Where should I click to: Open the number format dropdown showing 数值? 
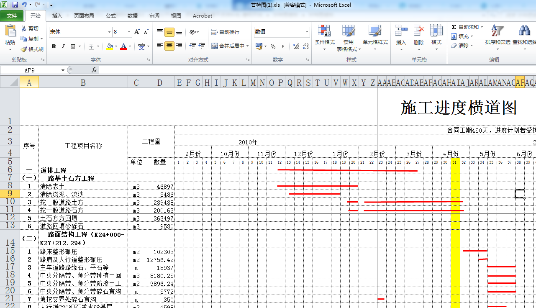coord(307,32)
